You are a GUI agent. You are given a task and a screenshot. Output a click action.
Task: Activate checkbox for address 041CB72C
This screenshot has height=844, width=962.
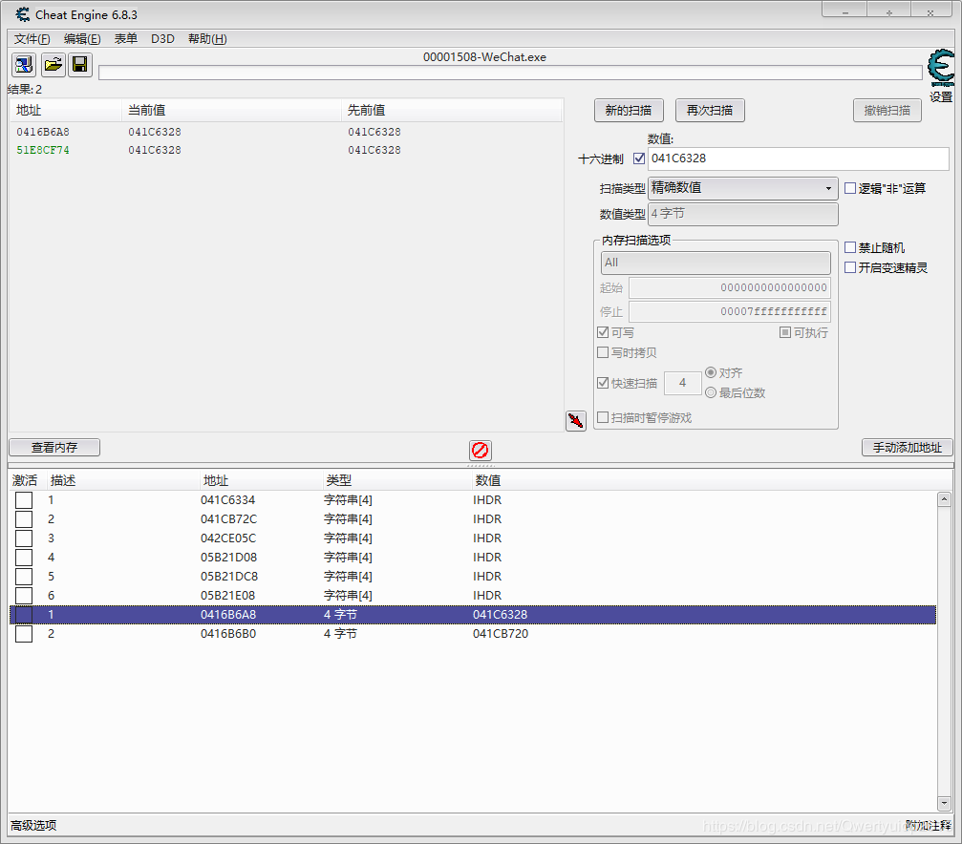coord(24,519)
